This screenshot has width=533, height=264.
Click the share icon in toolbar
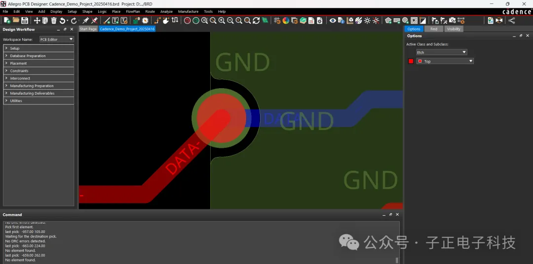pos(512,20)
